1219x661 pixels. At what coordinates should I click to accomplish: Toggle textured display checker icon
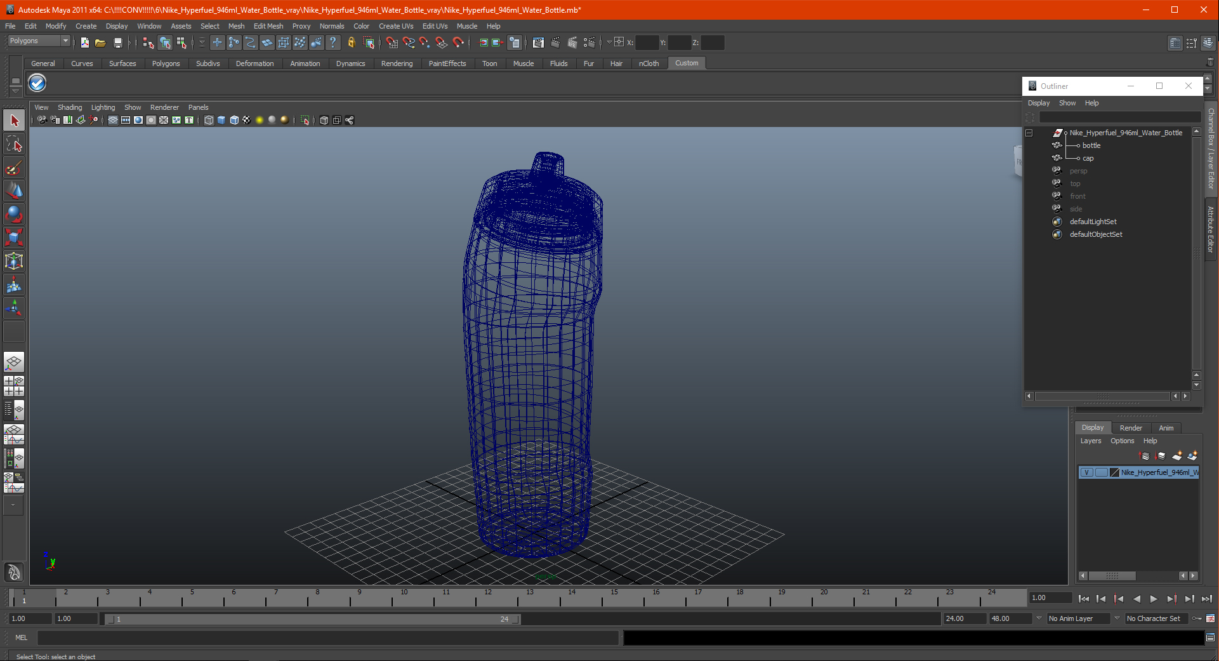click(x=247, y=120)
